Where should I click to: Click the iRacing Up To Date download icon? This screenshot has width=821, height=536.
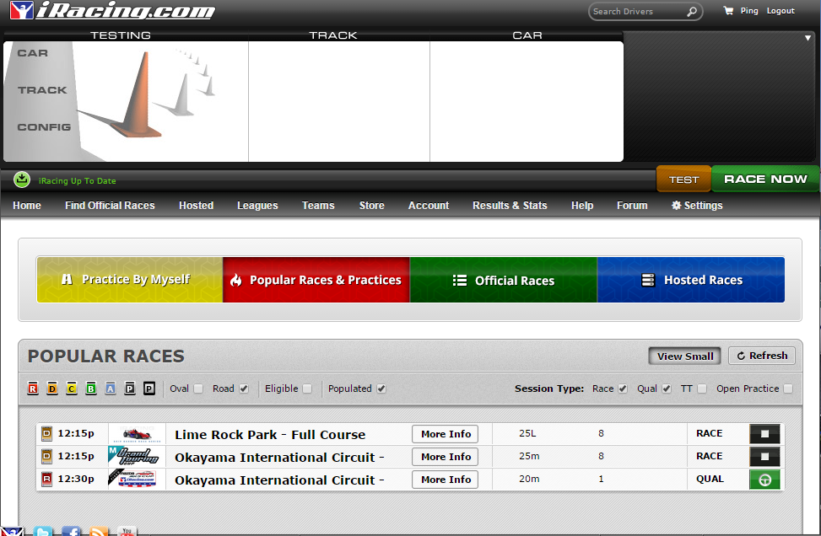click(x=22, y=180)
